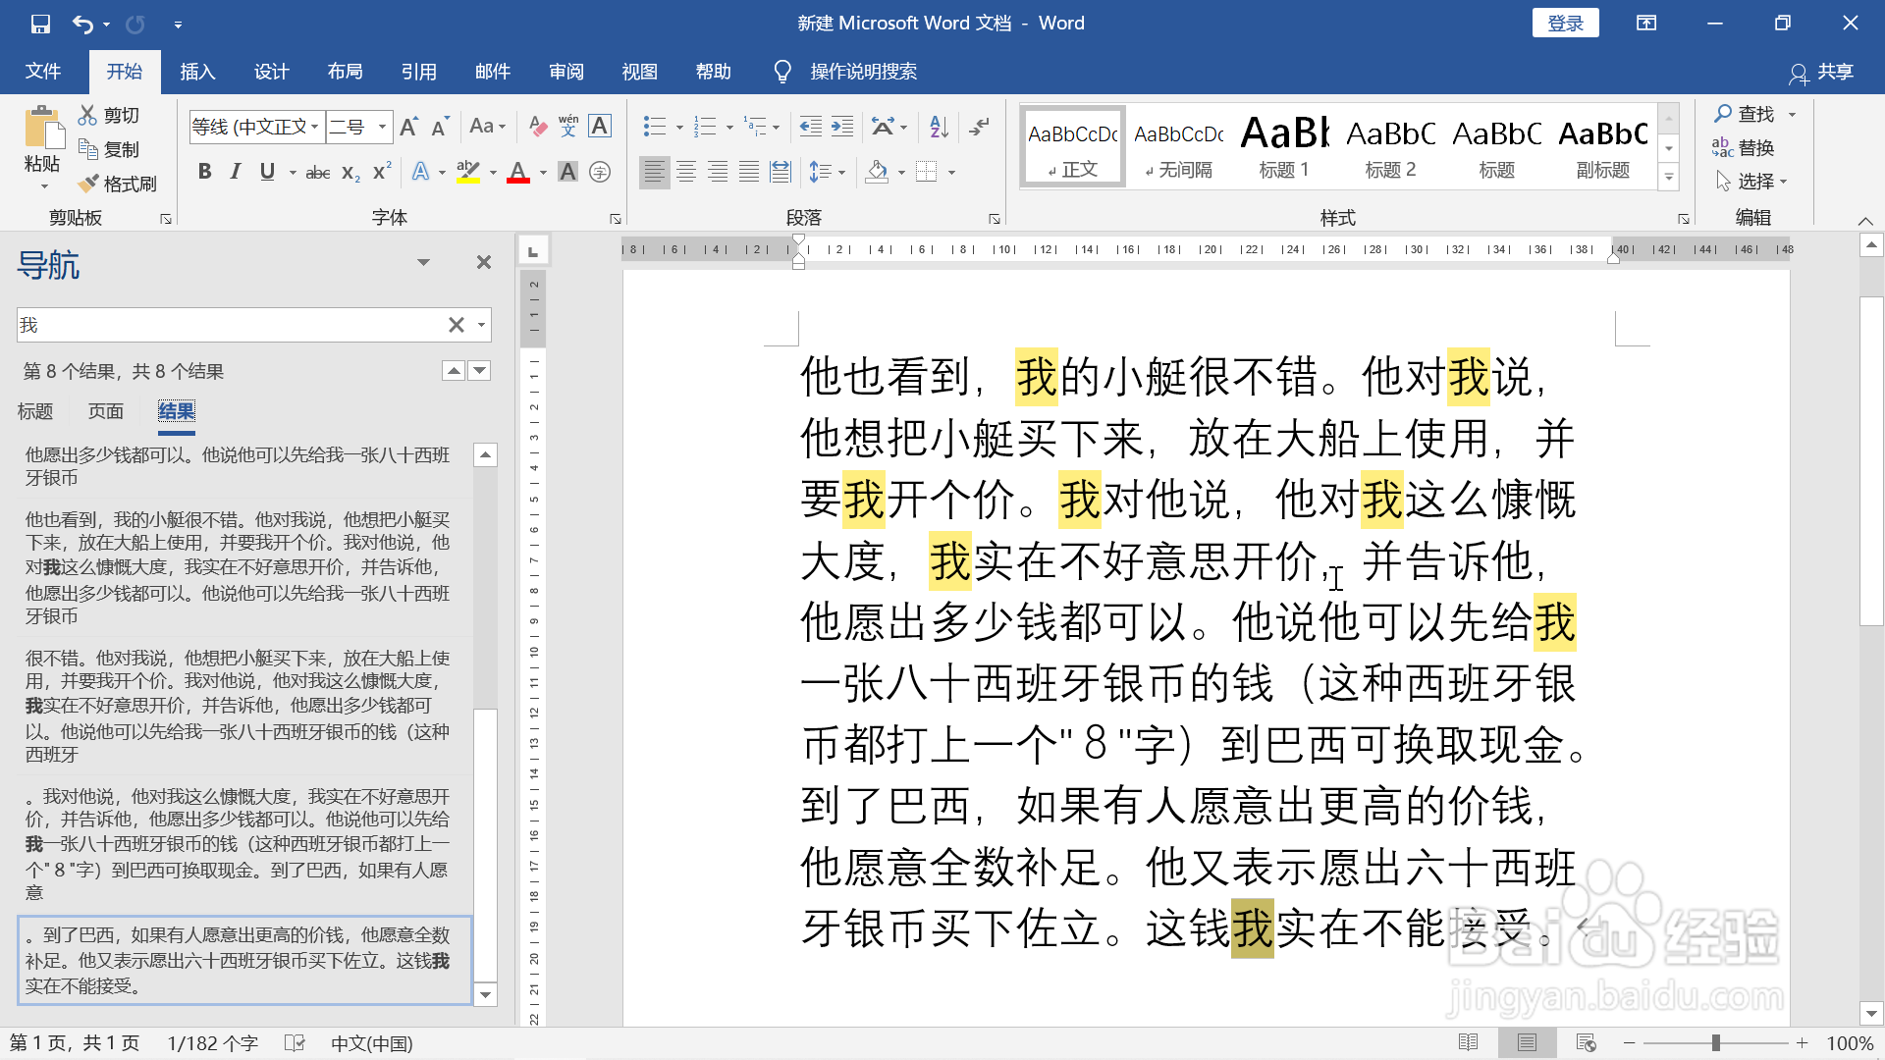Switch to the 标题 tab in navigation pane

[x=34, y=411]
